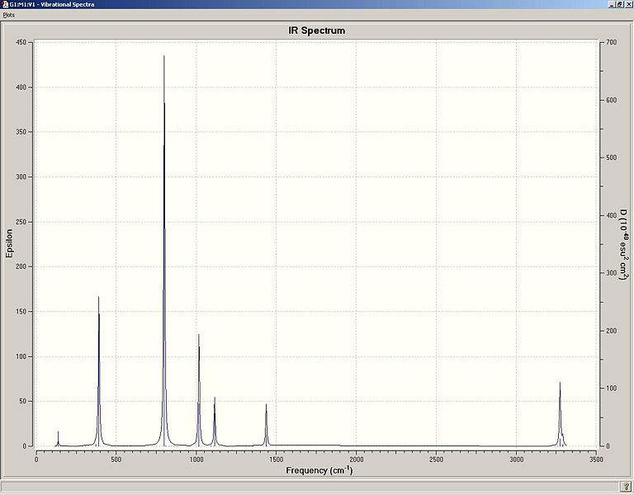Click the GaussView title bar icon
The height and width of the screenshot is (495, 634).
(x=5, y=4)
